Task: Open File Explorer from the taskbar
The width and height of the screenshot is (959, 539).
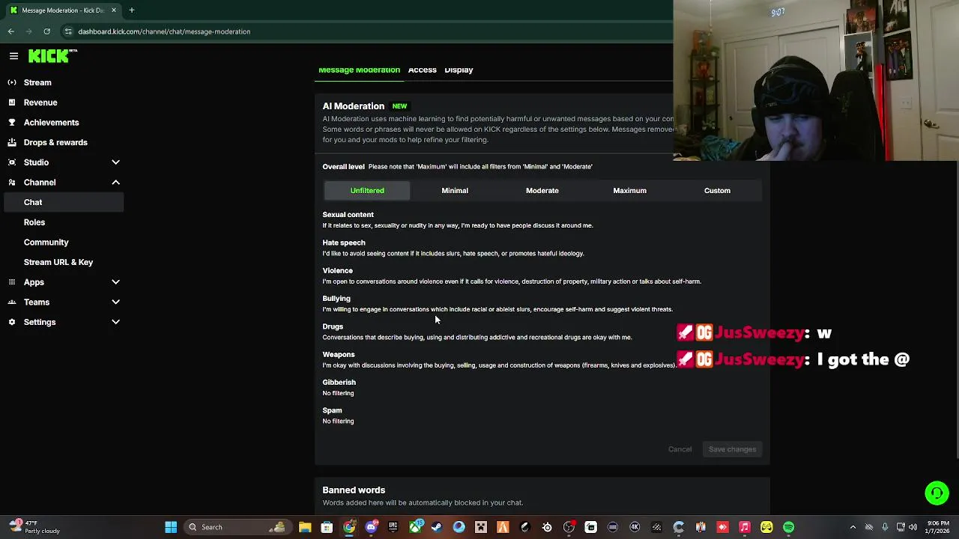Action: 305,527
